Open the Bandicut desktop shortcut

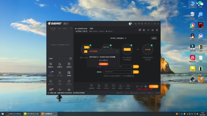point(201,15)
